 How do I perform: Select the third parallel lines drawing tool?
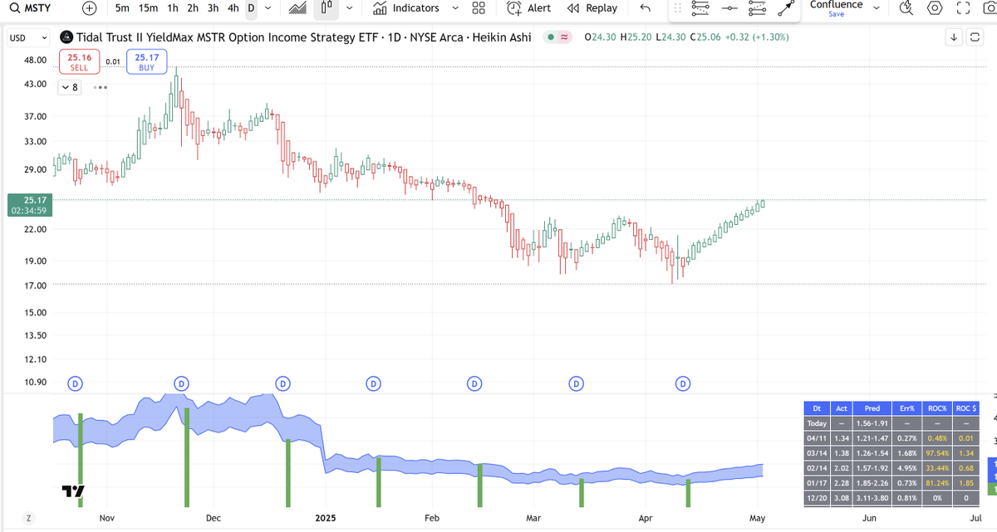click(757, 8)
